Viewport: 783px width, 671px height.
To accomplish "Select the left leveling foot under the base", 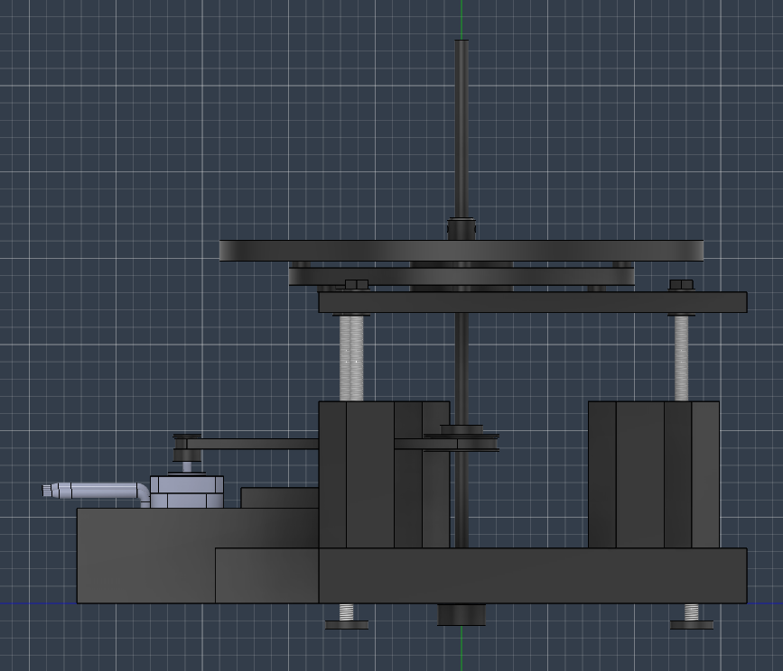I will [347, 625].
